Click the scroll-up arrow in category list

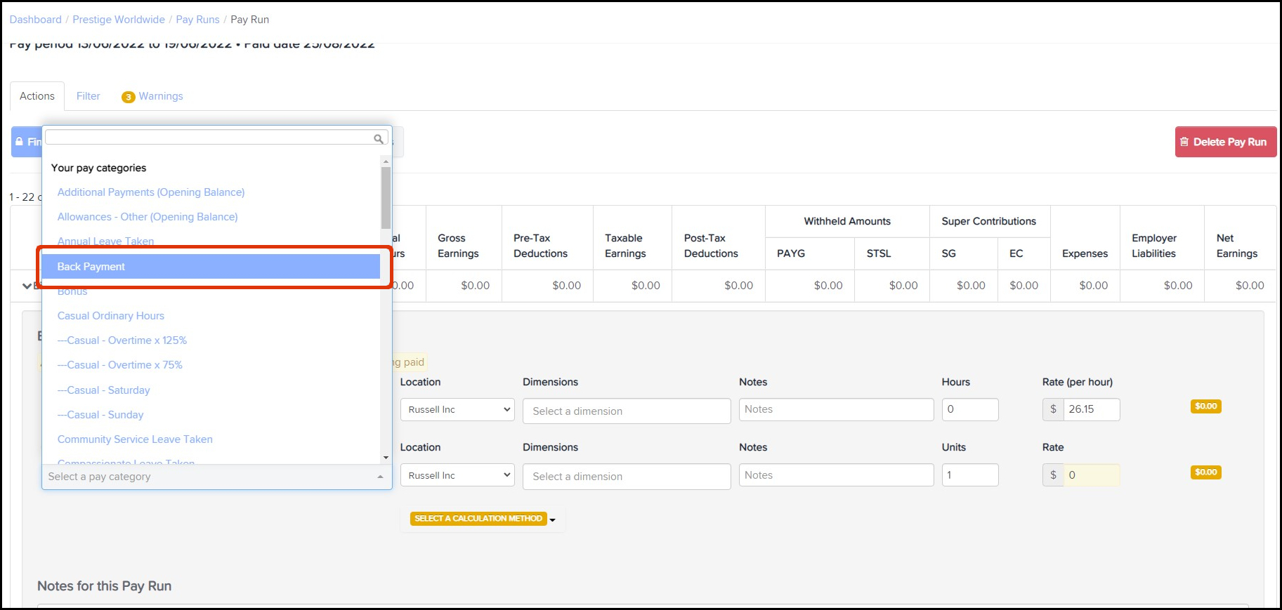coord(386,162)
